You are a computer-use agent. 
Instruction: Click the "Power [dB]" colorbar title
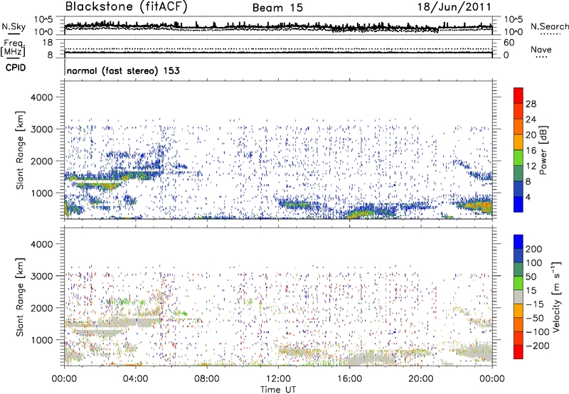click(543, 150)
